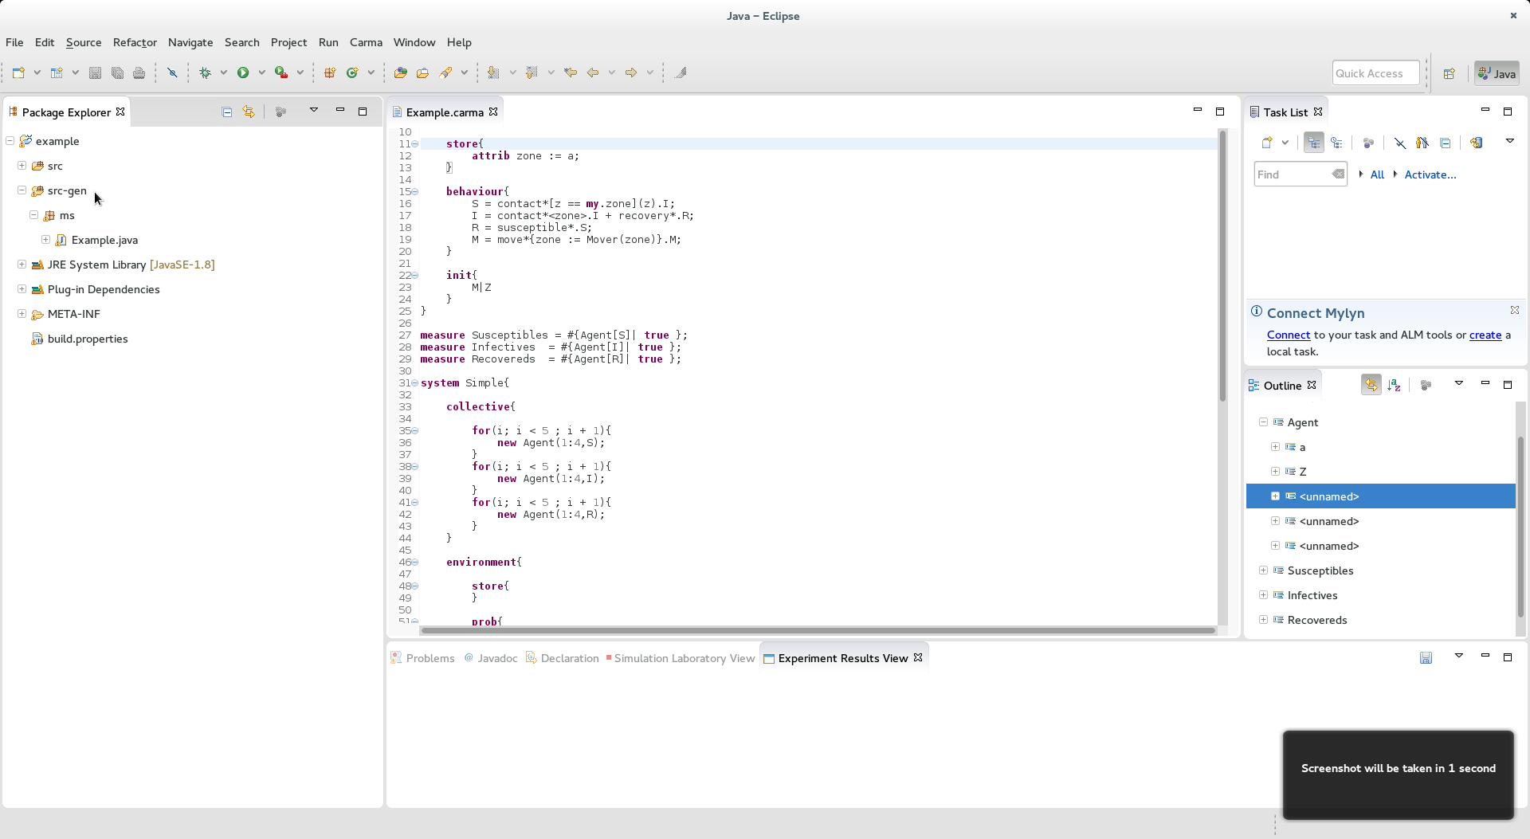Click the Open Type icon in the toolbar

pos(400,73)
